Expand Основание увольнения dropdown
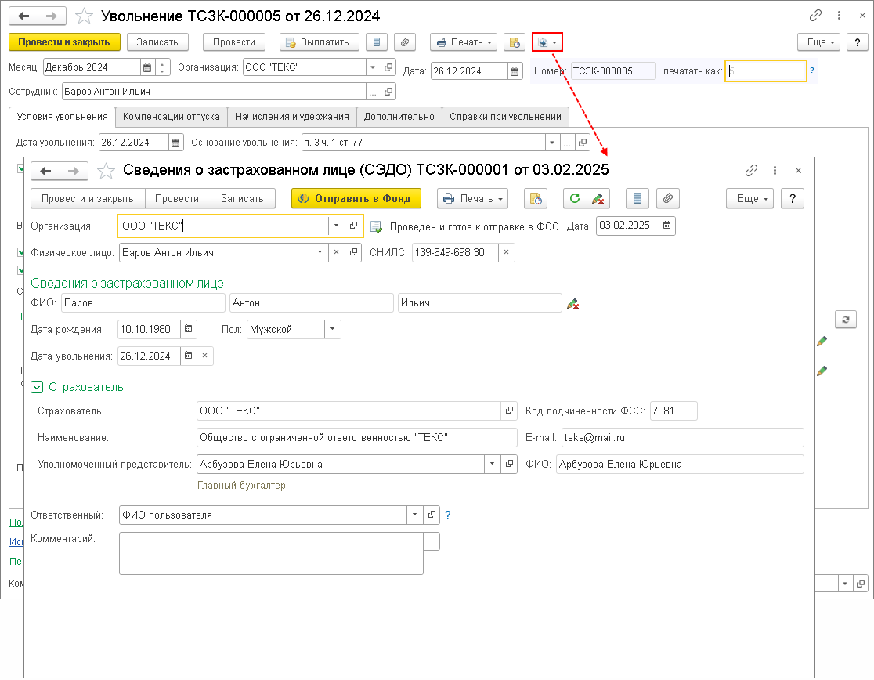 552,143
